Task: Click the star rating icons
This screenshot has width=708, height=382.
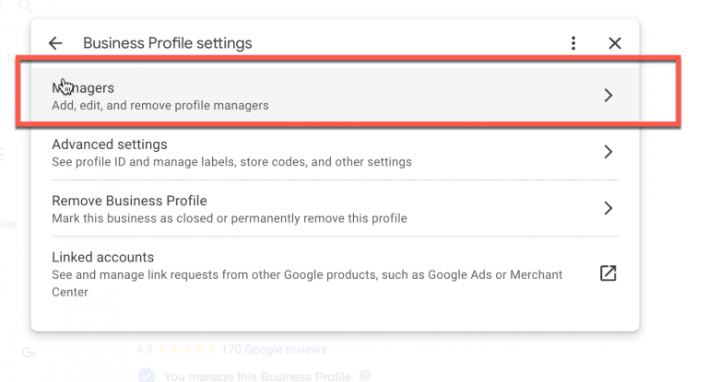Action: [x=187, y=350]
